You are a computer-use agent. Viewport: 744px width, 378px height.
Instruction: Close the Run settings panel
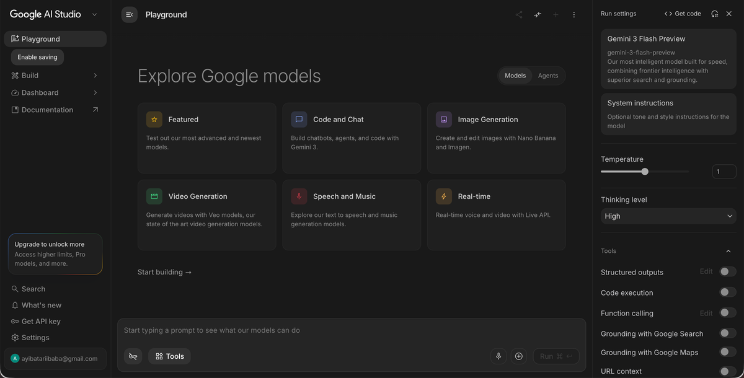pos(729,14)
